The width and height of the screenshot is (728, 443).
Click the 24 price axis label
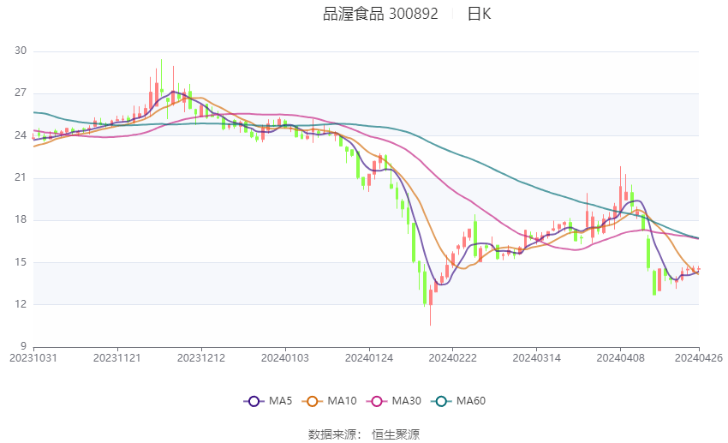[x=21, y=135]
